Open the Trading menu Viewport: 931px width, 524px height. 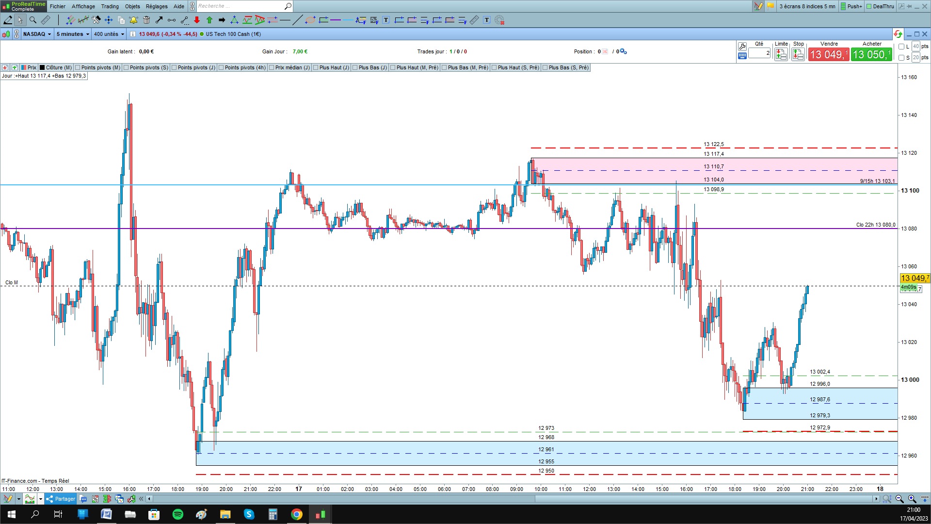pos(110,6)
